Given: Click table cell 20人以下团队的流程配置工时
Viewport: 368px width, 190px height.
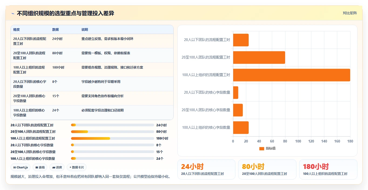Looking at the screenshot, I should pyautogui.click(x=30, y=41).
